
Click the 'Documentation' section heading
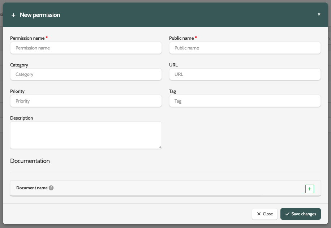(30, 161)
